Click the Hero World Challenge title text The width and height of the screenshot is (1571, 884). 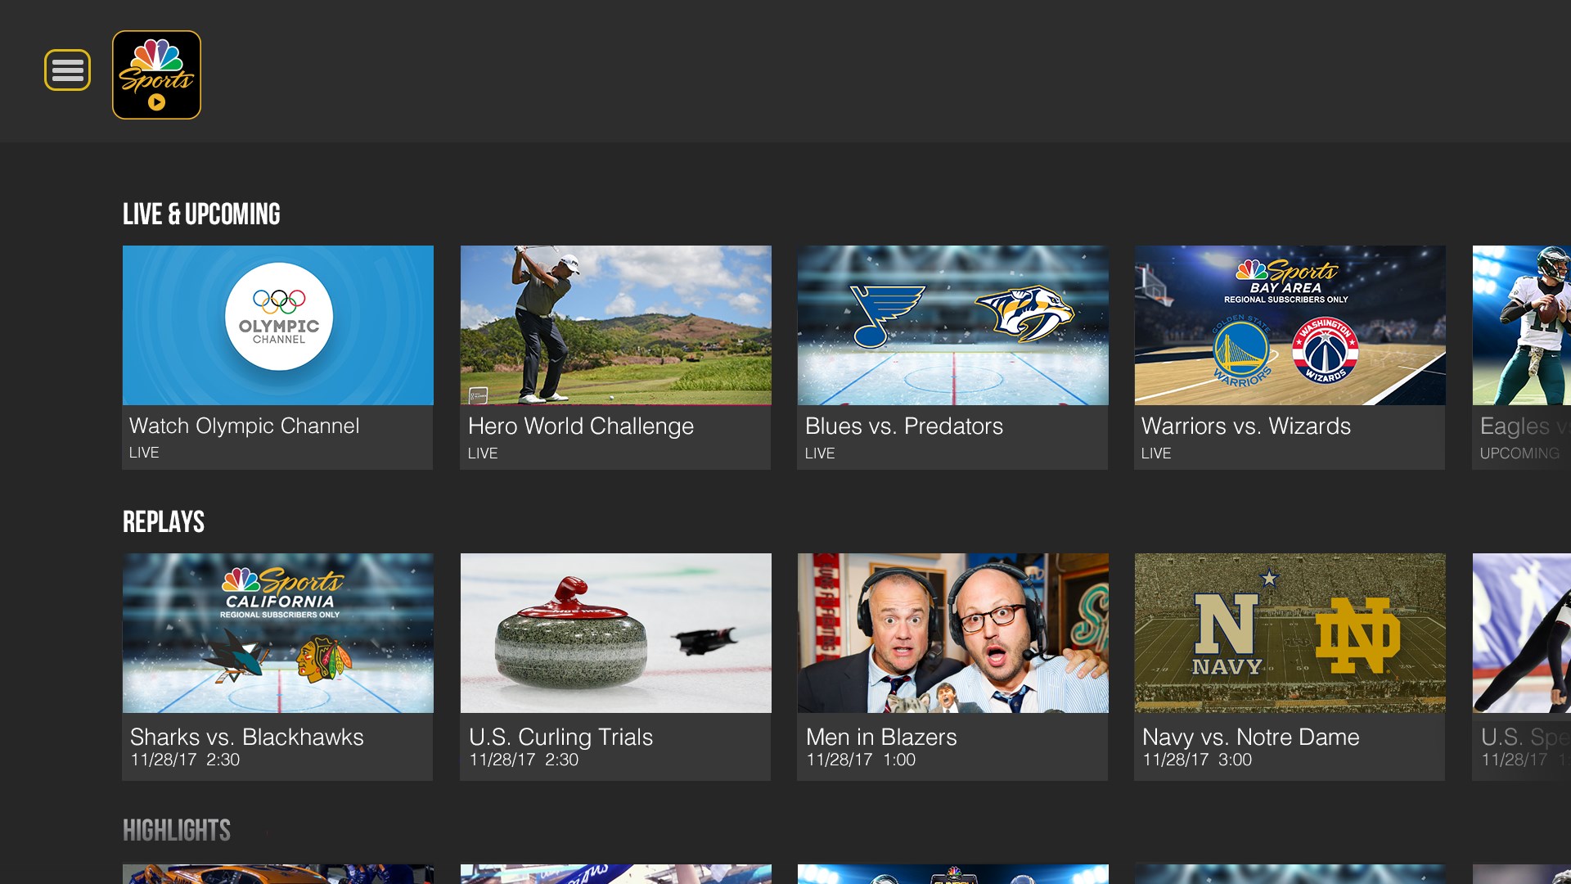(x=580, y=426)
